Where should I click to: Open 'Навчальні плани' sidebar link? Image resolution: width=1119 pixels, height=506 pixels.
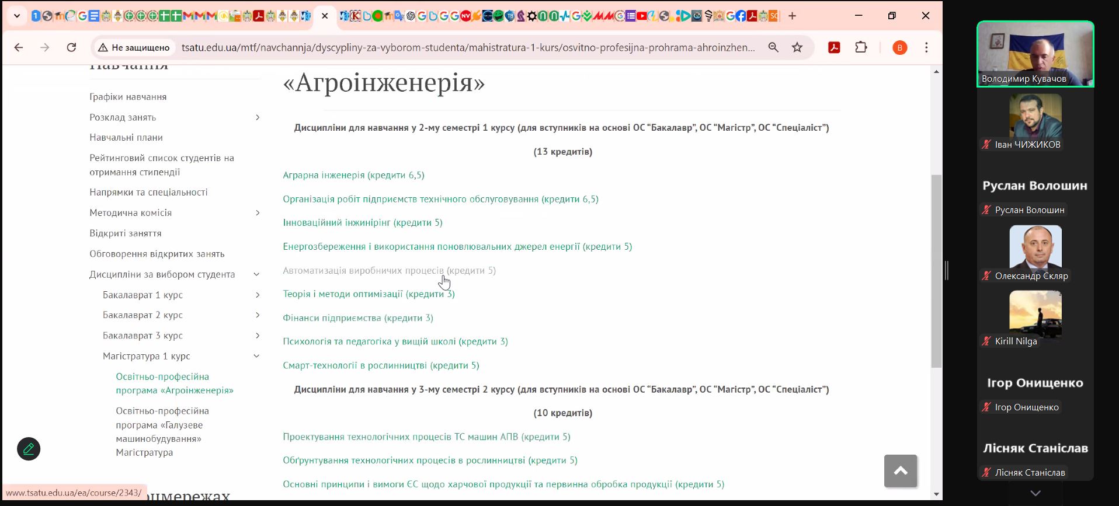pos(126,138)
